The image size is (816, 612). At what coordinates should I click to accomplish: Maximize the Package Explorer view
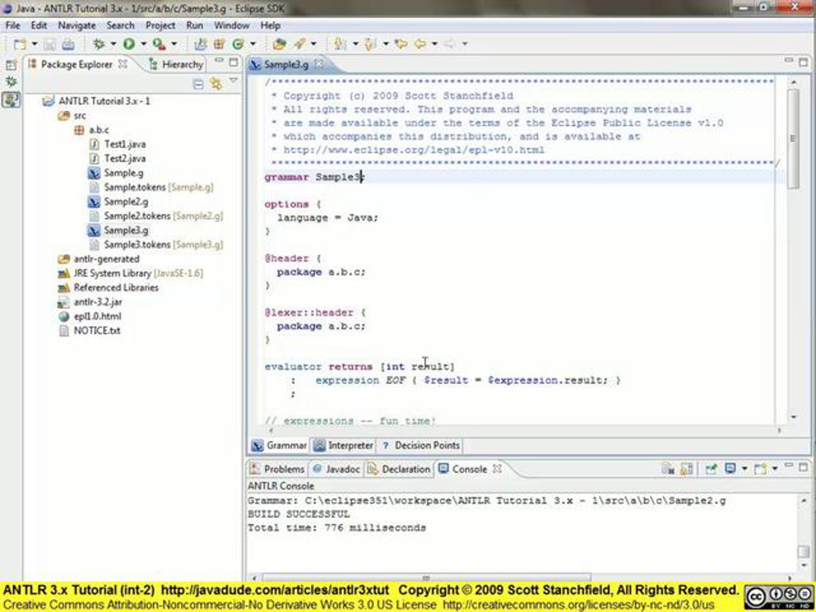tap(234, 62)
